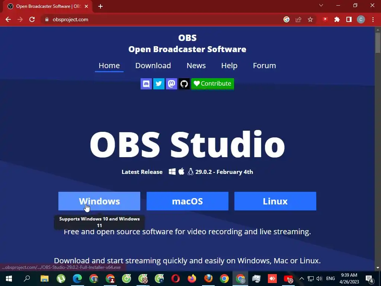Click the macOS download button
The width and height of the screenshot is (381, 286).
[x=188, y=201]
